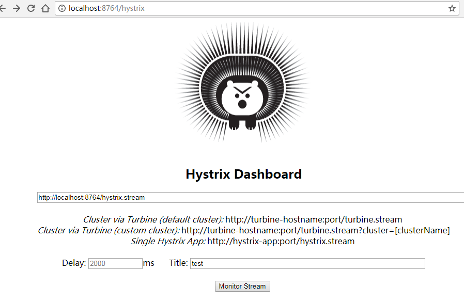Select text http://hystrix-app:port/hystrix.stream
Screen dimensions: 464x302
pos(281,241)
